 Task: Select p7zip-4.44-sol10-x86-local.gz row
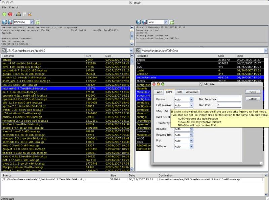[x=66, y=113]
